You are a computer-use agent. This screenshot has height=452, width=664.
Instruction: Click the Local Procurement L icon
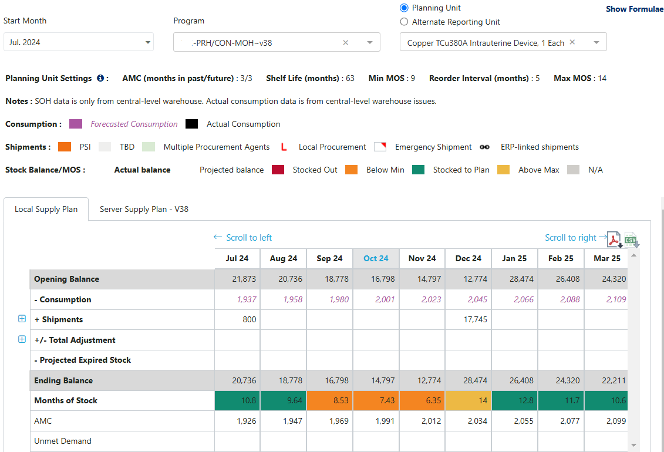click(284, 147)
